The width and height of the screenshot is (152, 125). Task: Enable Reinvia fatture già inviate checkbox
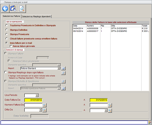(11, 46)
